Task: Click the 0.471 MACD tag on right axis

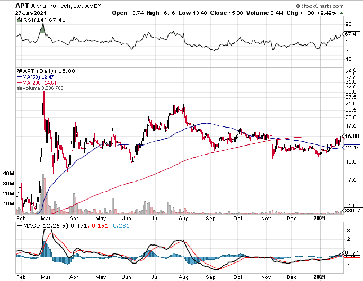Action: pyautogui.click(x=352, y=253)
